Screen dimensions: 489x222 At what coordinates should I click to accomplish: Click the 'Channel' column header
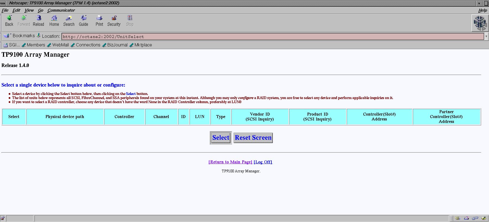(x=161, y=117)
